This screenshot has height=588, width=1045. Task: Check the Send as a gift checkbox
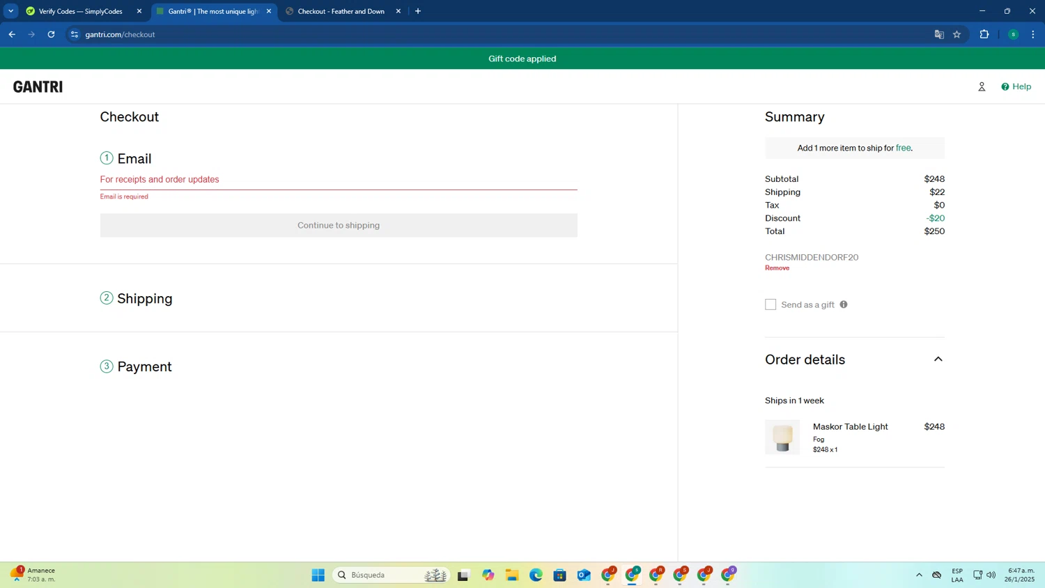(771, 304)
